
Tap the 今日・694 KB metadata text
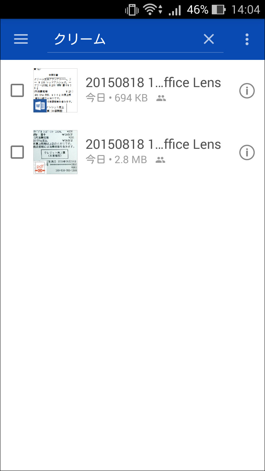point(117,98)
